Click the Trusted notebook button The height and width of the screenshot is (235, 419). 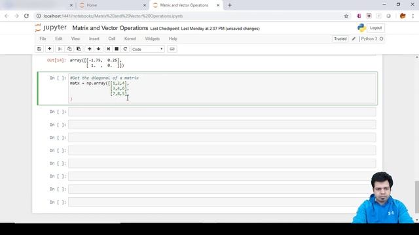(x=340, y=39)
